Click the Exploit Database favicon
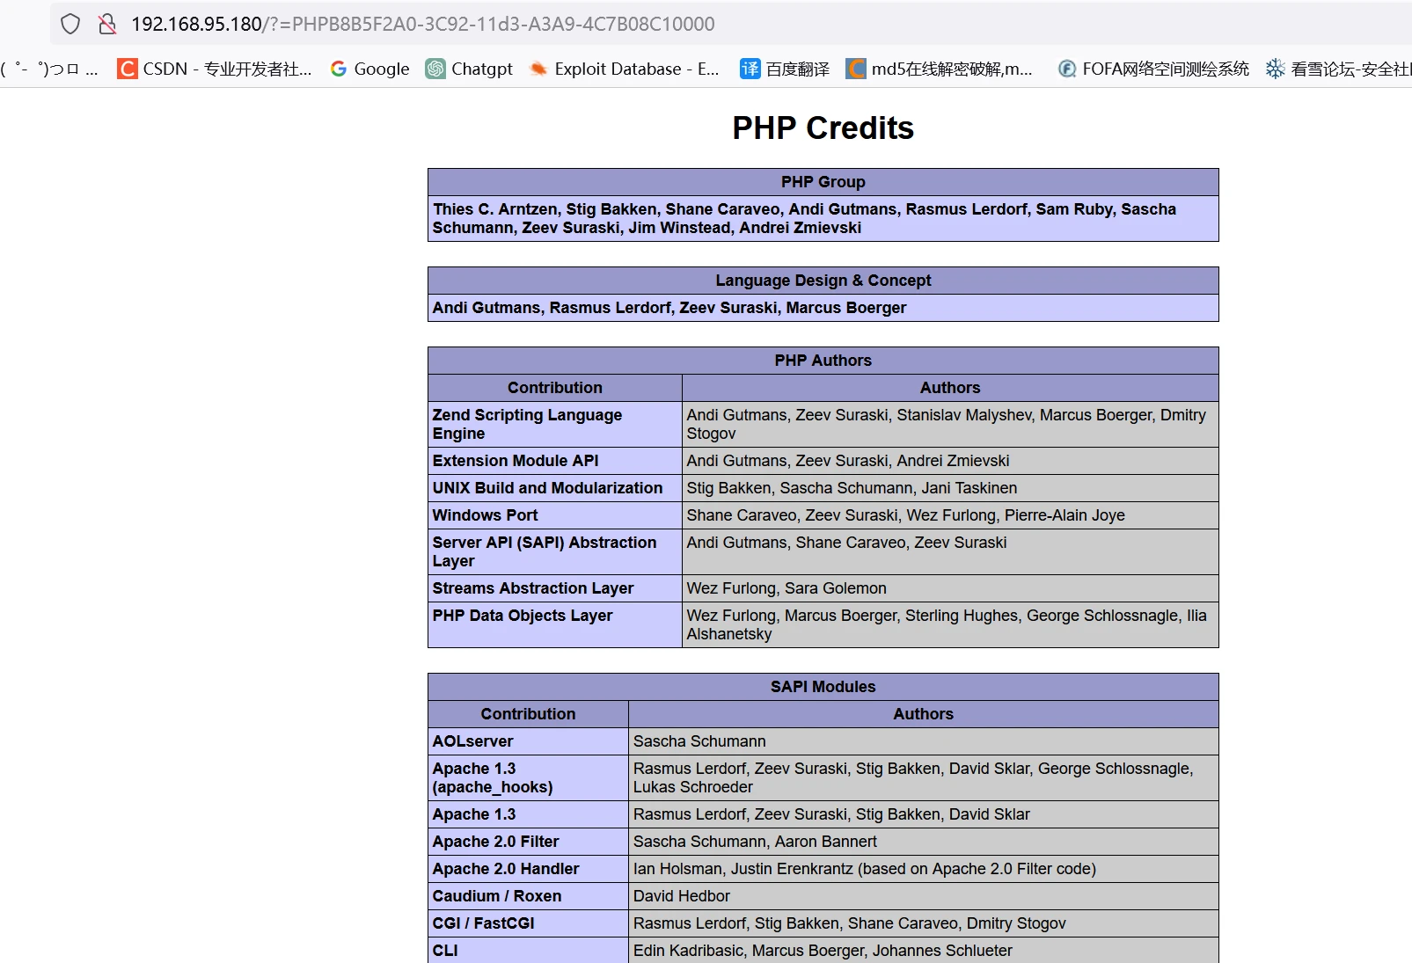 pyautogui.click(x=538, y=69)
